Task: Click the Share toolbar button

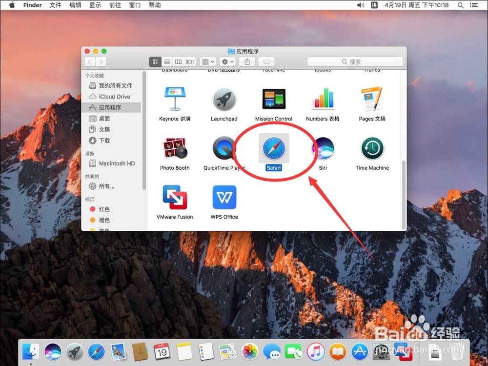Action: 247,61
